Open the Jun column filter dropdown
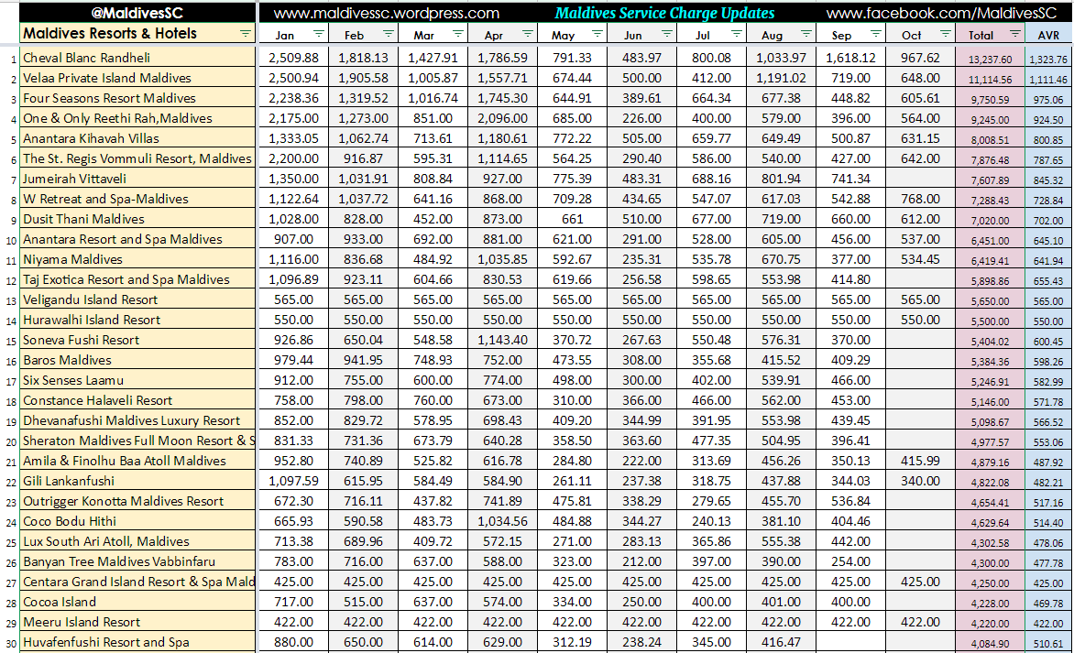The width and height of the screenshot is (1074, 653). click(x=667, y=34)
